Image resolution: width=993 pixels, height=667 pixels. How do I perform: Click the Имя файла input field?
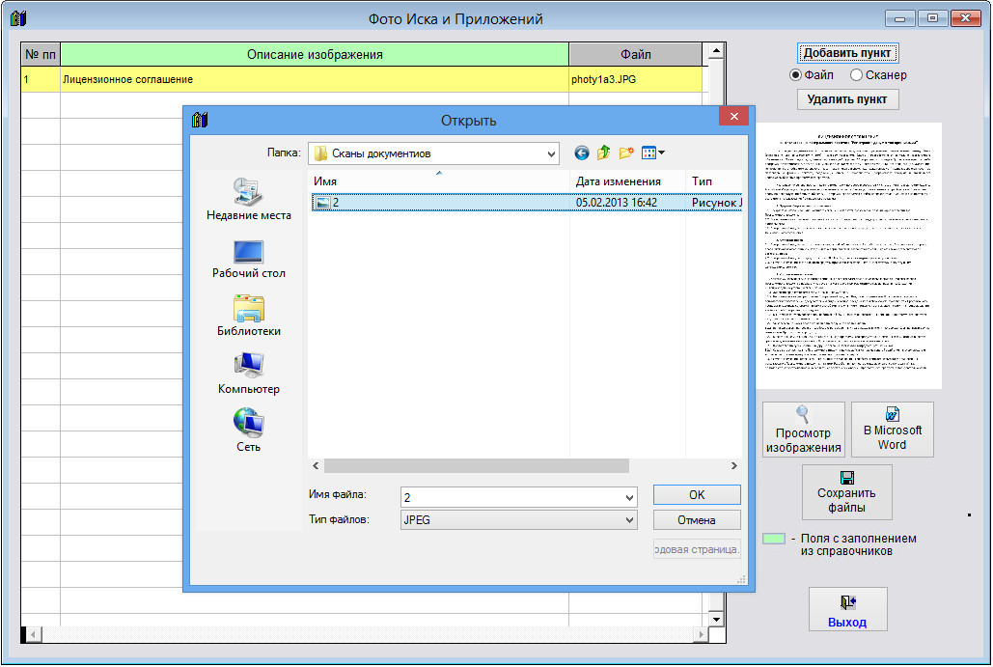pos(511,496)
